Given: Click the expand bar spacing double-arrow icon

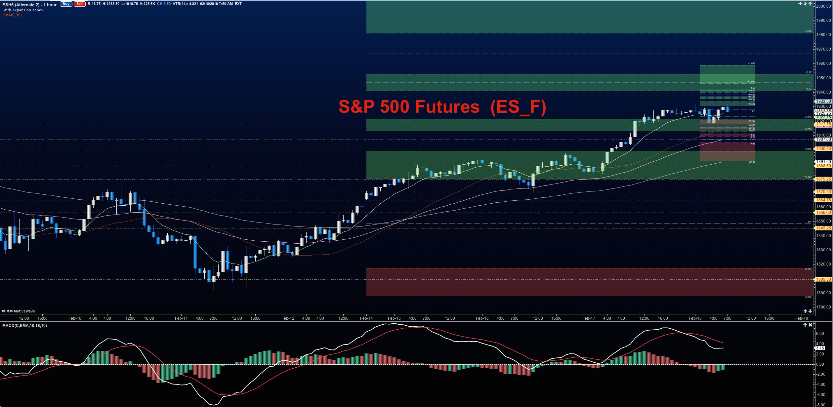Looking at the screenshot, I should pos(4,311).
